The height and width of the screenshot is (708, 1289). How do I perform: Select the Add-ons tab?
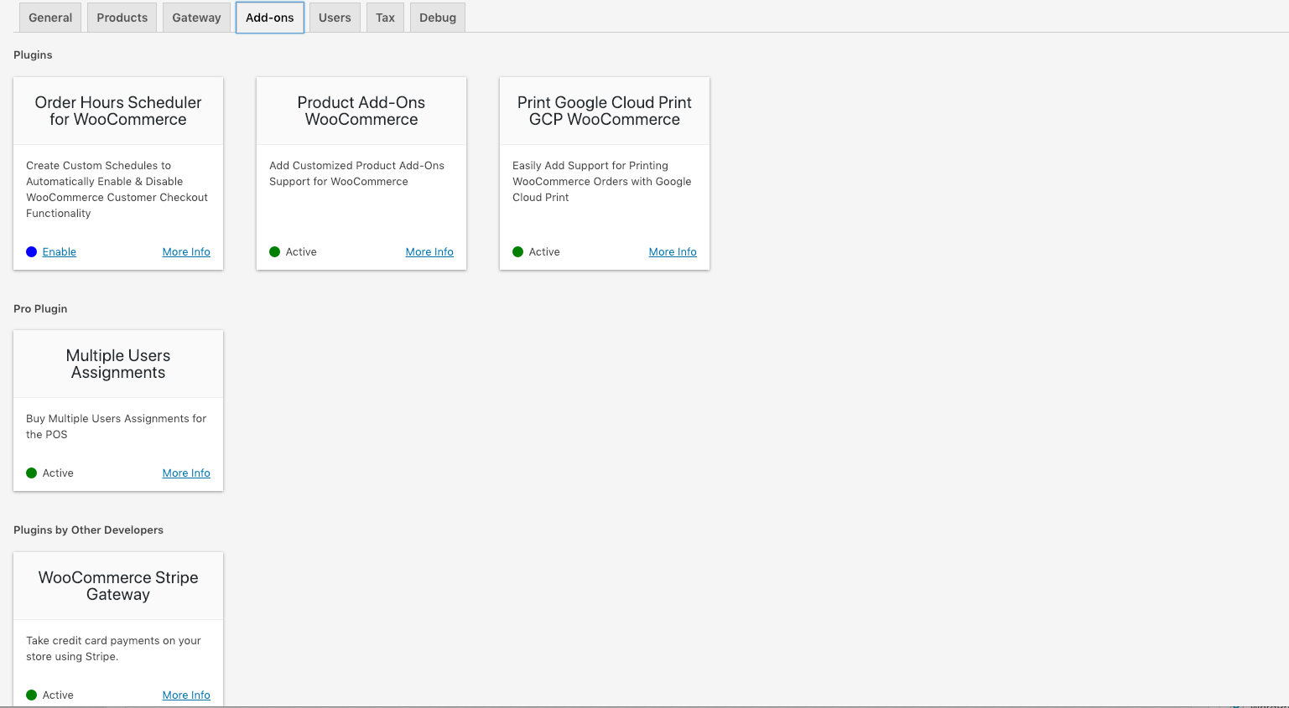[x=270, y=18]
